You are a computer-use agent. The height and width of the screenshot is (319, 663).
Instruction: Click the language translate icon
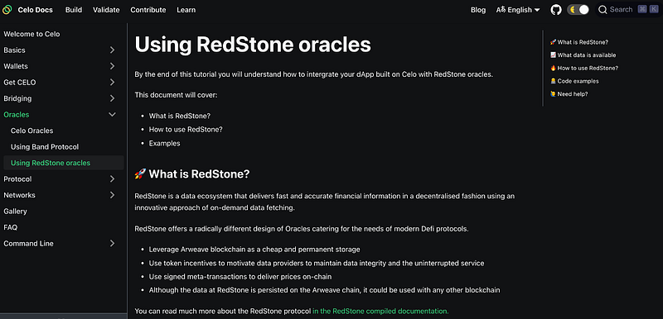(x=501, y=10)
